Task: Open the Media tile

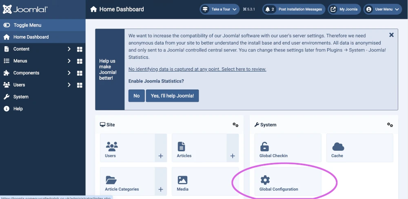Action: pyautogui.click(x=205, y=181)
